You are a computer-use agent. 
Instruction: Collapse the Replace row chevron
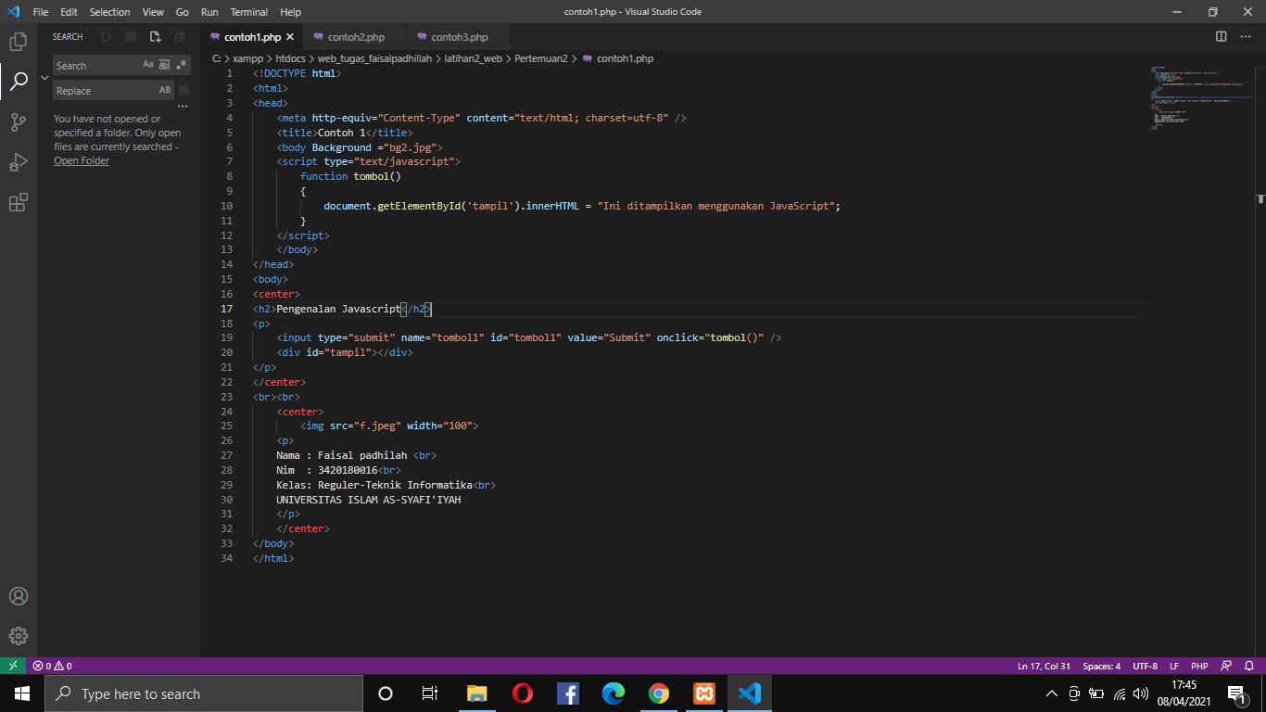tap(44, 78)
